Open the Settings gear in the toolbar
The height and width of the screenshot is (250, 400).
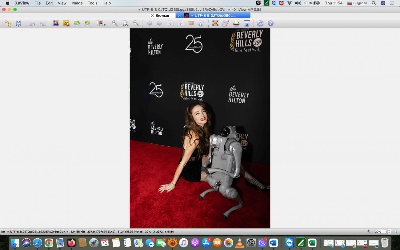coord(260,23)
